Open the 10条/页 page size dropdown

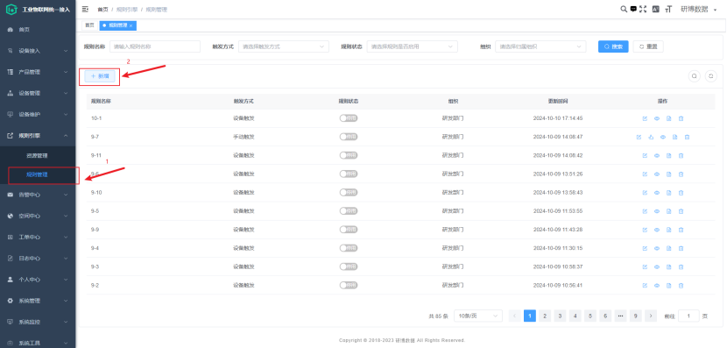click(x=478, y=316)
